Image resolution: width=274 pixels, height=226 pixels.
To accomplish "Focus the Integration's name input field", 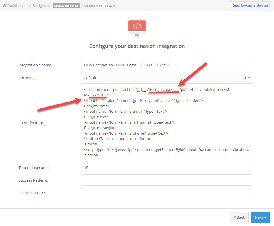I will click(x=167, y=65).
